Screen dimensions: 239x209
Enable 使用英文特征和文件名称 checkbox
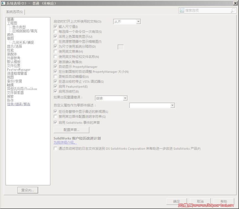[55, 57]
